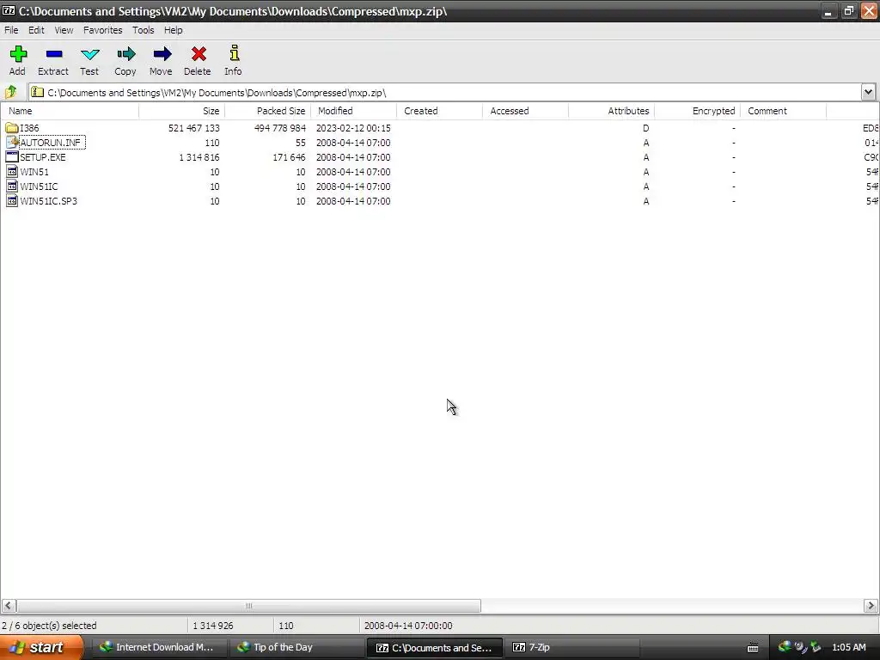Open the Windows start button
The image size is (880, 660).
[41, 647]
